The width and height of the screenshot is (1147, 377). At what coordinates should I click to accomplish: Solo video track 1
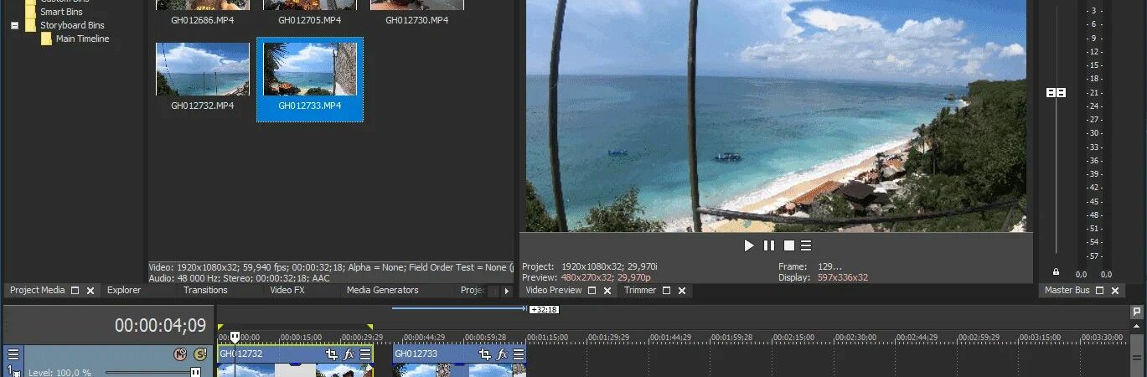click(x=199, y=354)
